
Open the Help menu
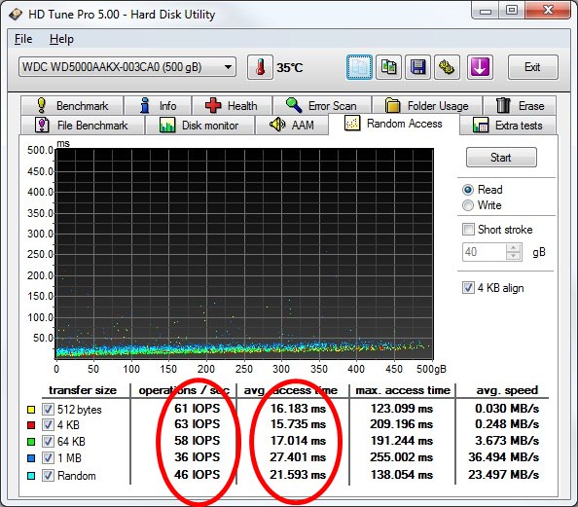coord(61,39)
